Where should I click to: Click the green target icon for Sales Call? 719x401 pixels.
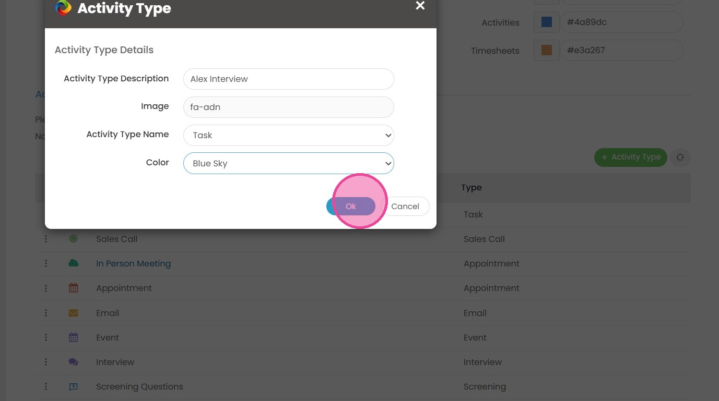[x=73, y=239]
